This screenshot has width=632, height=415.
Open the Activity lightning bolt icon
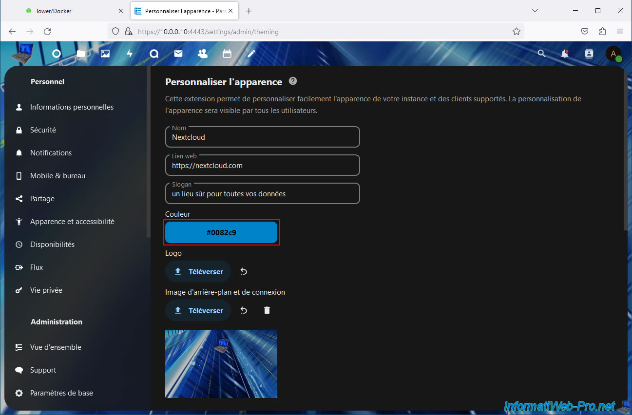(x=130, y=54)
